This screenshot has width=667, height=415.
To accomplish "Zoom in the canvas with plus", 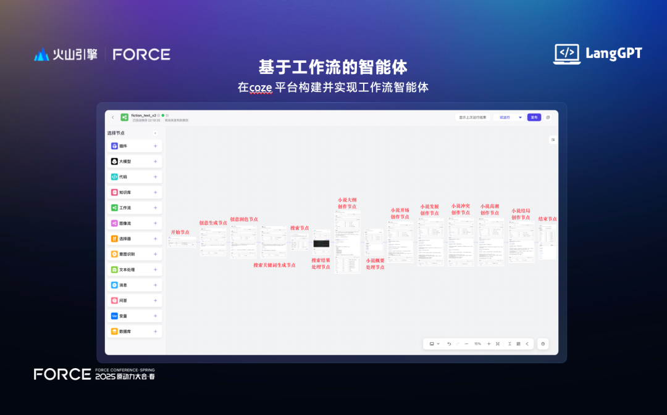I will [489, 344].
